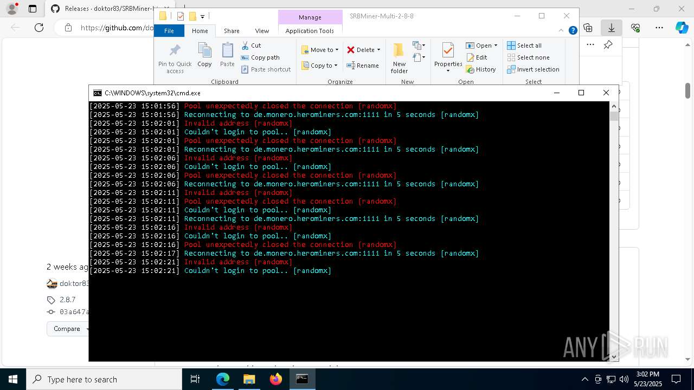Click the quick access toolbar new folder icon
The image size is (694, 390).
192,16
